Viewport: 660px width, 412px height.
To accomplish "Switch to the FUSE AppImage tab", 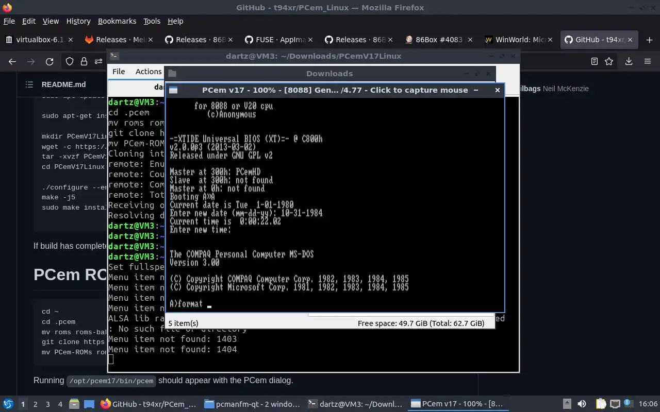I will (279, 40).
